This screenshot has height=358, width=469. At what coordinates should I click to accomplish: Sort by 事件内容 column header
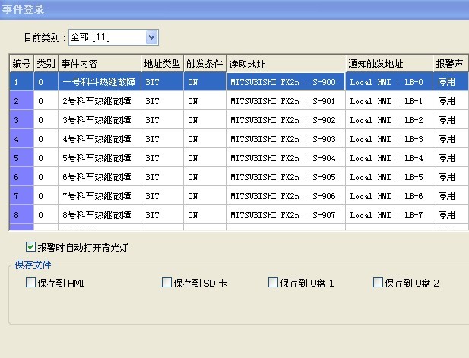(99, 63)
